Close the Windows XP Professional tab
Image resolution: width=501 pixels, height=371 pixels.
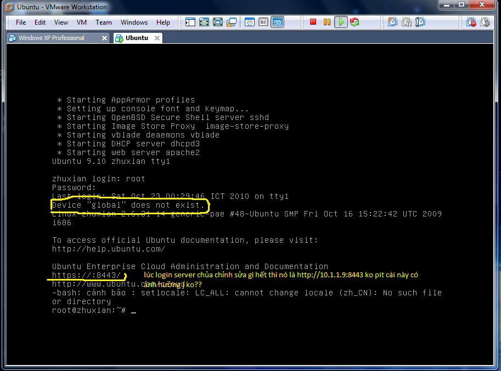click(x=104, y=38)
